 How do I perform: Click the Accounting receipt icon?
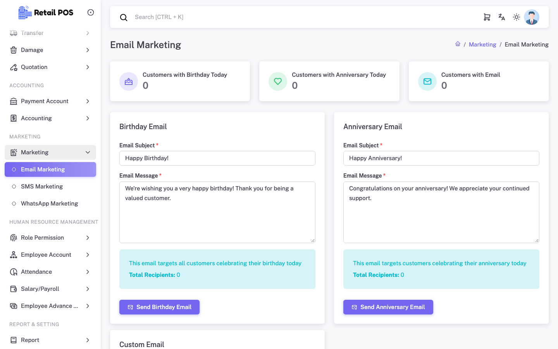14,118
